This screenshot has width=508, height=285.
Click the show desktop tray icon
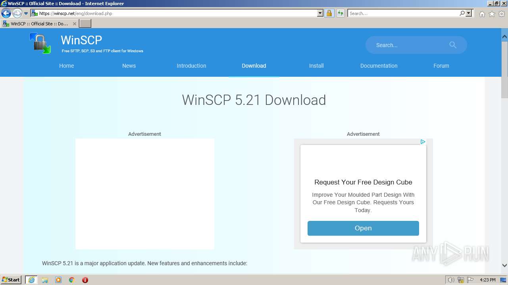pos(503,280)
